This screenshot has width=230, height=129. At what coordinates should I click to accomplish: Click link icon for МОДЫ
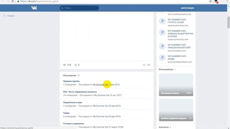coord(162,57)
